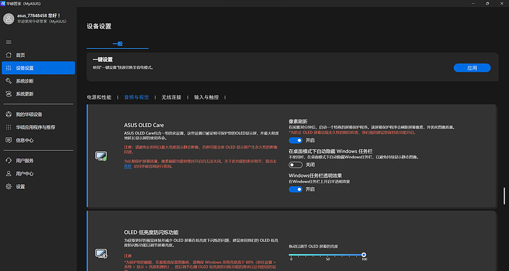Click the OLED 低亮度防闪烁功能 heading
The height and width of the screenshot is (271, 509).
[x=151, y=232]
